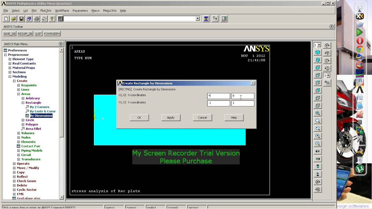The width and height of the screenshot is (372, 209).
Task: Click the RESUM_DB toolbar button
Action: (x=25, y=34)
